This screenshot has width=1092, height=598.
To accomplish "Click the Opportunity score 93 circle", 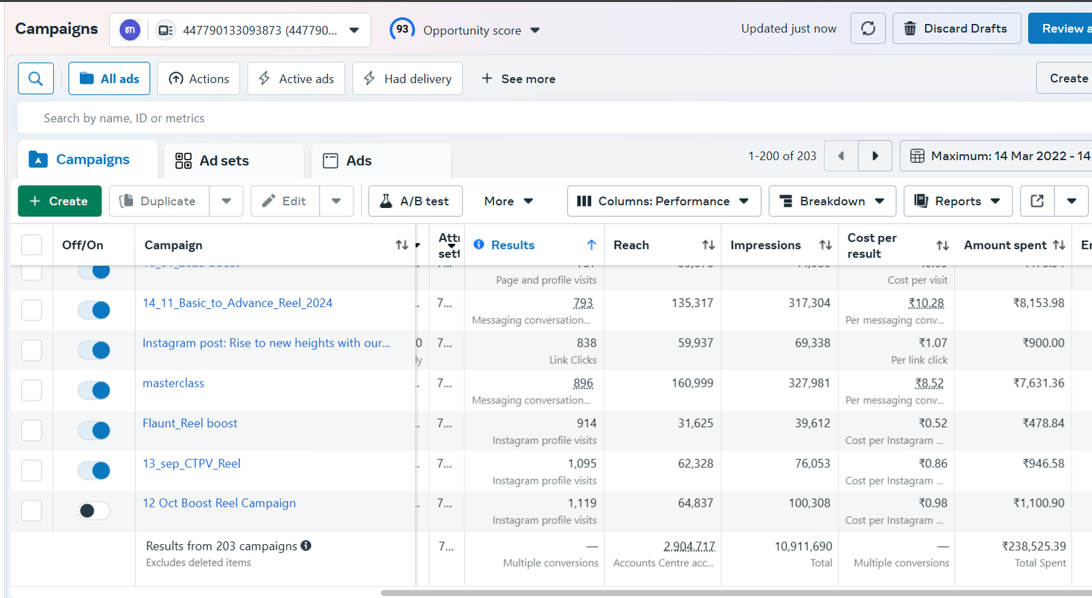I will [x=402, y=29].
